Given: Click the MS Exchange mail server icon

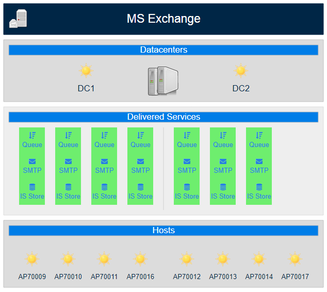Looking at the screenshot, I should click(x=18, y=20).
